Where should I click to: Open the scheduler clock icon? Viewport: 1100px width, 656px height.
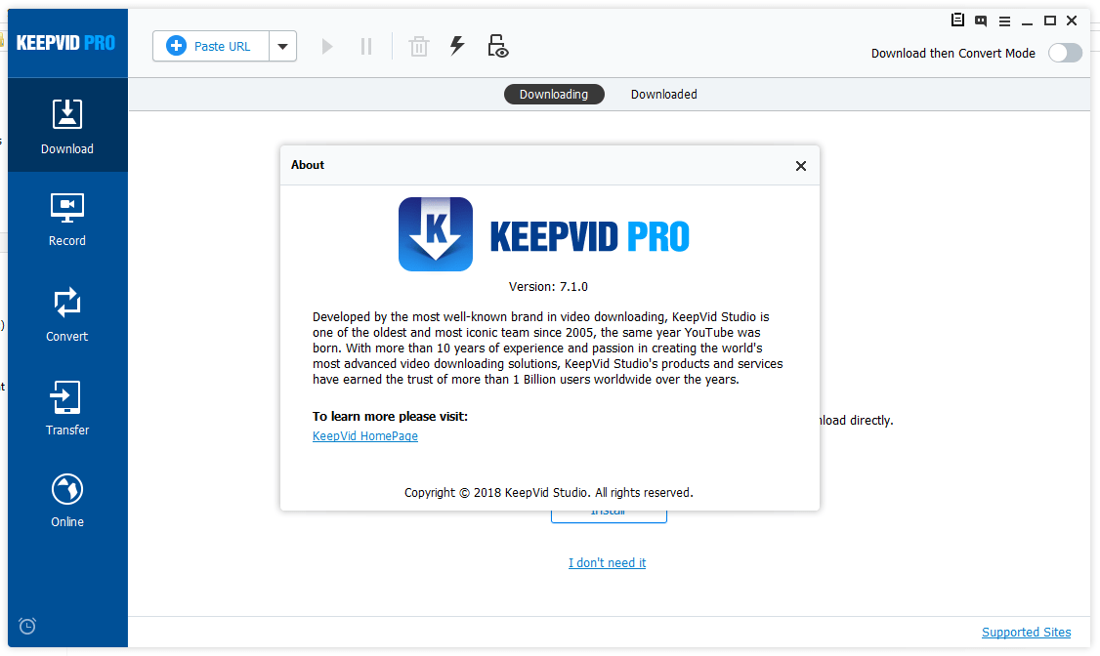[27, 625]
